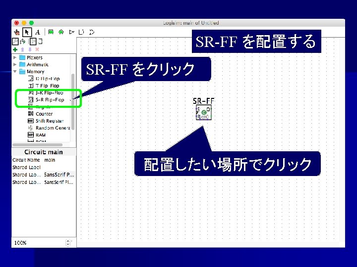357x267 pixels.
Task: Pick the AND gate toolbar icon
Action: point(81,32)
